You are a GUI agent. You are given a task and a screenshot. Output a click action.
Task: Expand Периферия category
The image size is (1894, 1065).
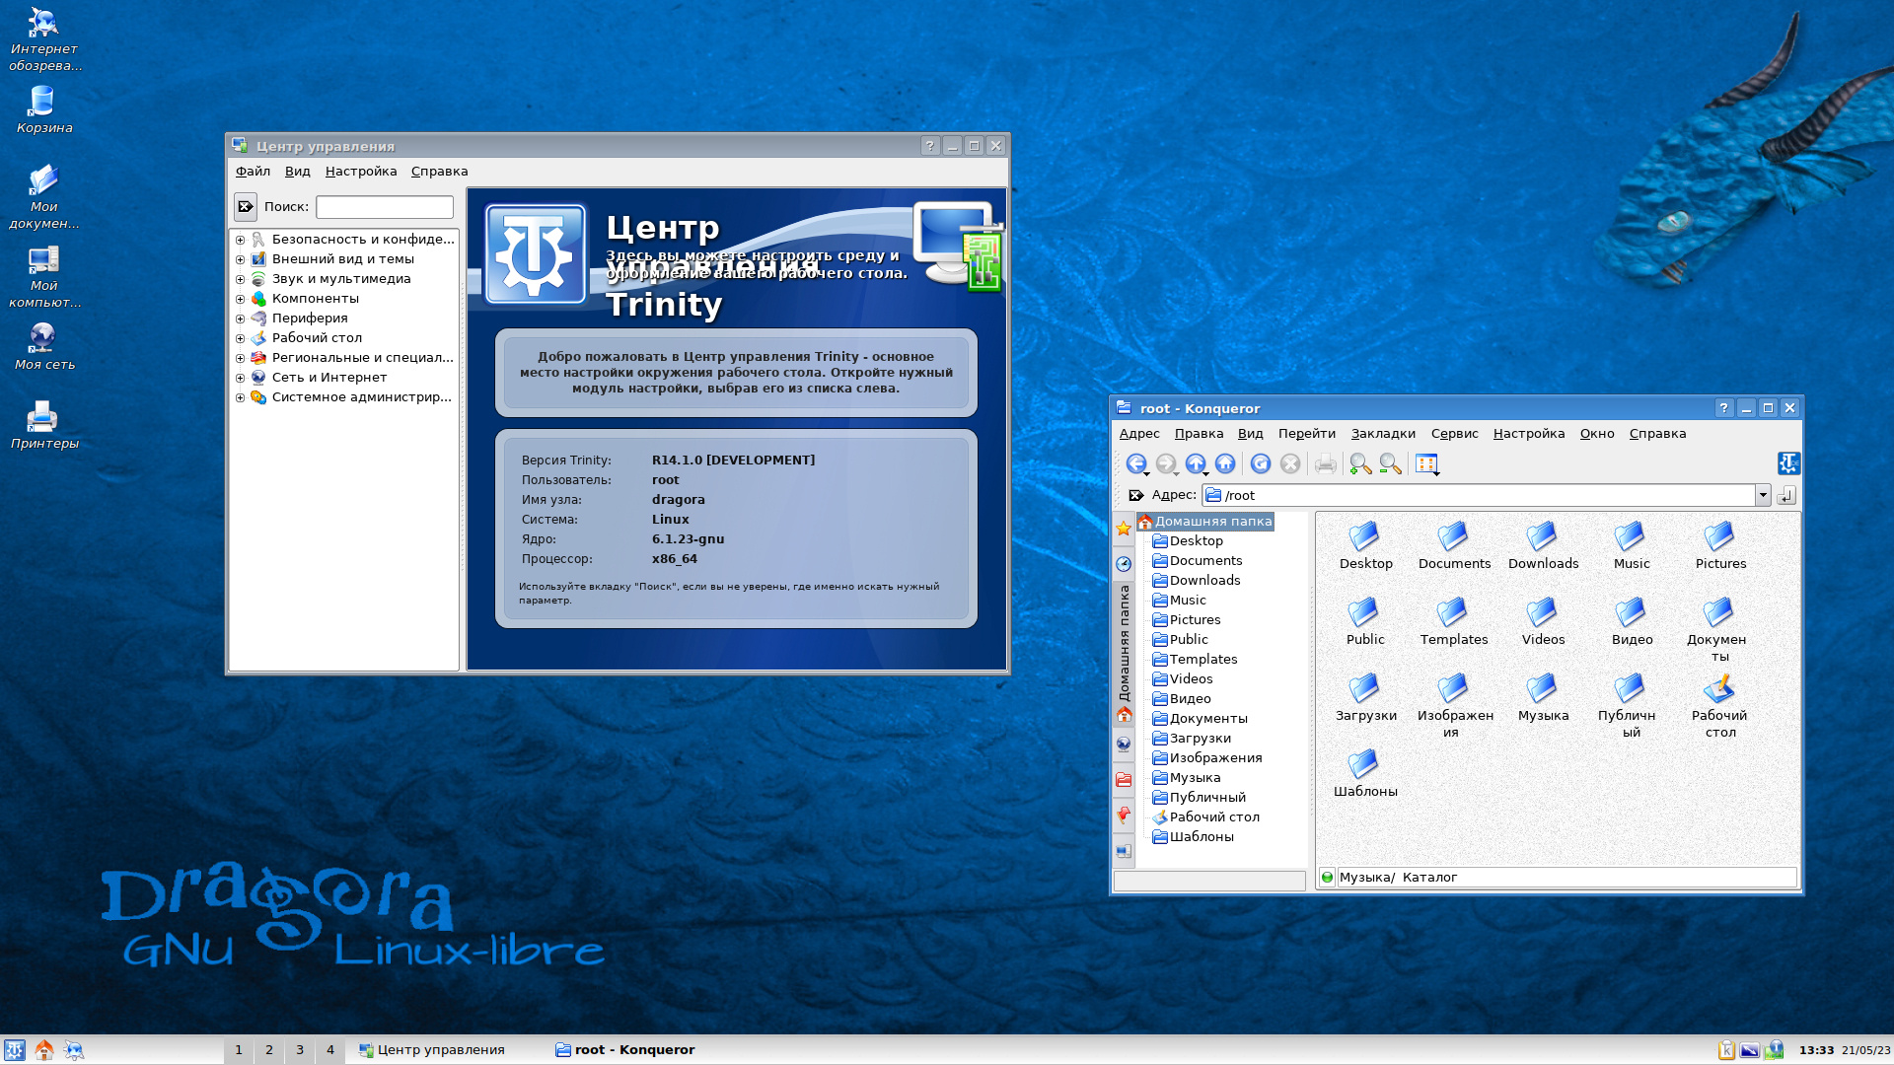pos(240,319)
